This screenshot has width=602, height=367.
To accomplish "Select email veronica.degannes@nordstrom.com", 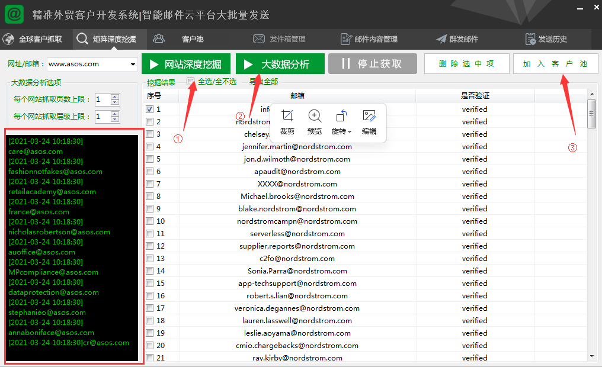I will (x=297, y=308).
